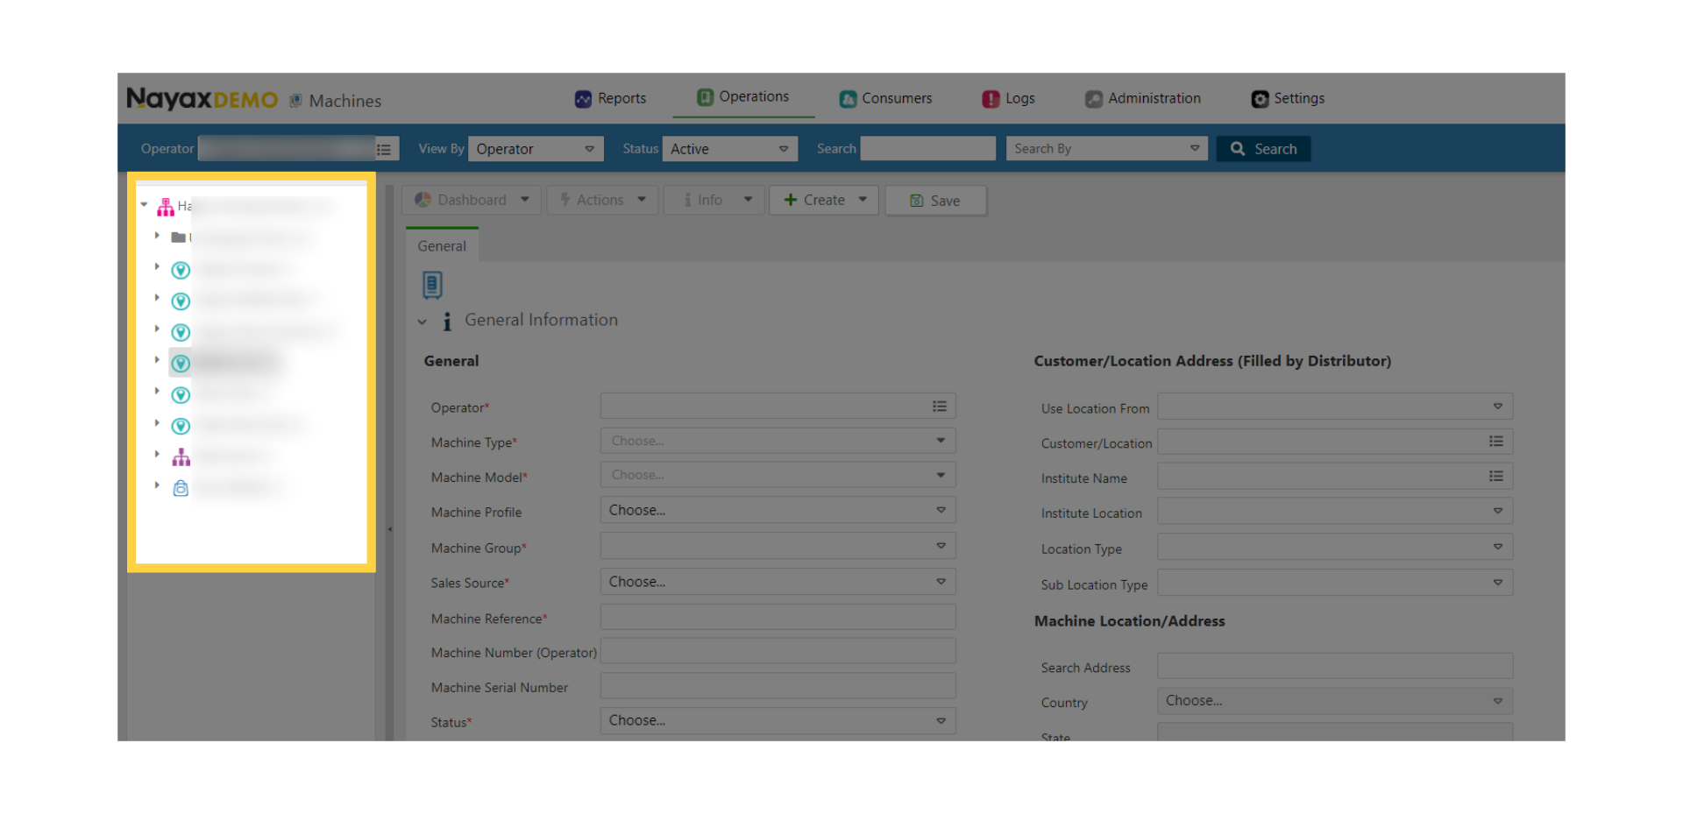
Task: Click the machine device icon below General tab
Action: [x=432, y=285]
